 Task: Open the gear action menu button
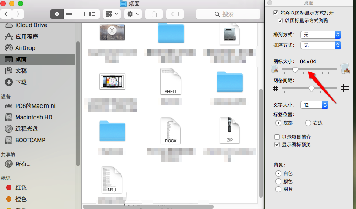(x=132, y=14)
